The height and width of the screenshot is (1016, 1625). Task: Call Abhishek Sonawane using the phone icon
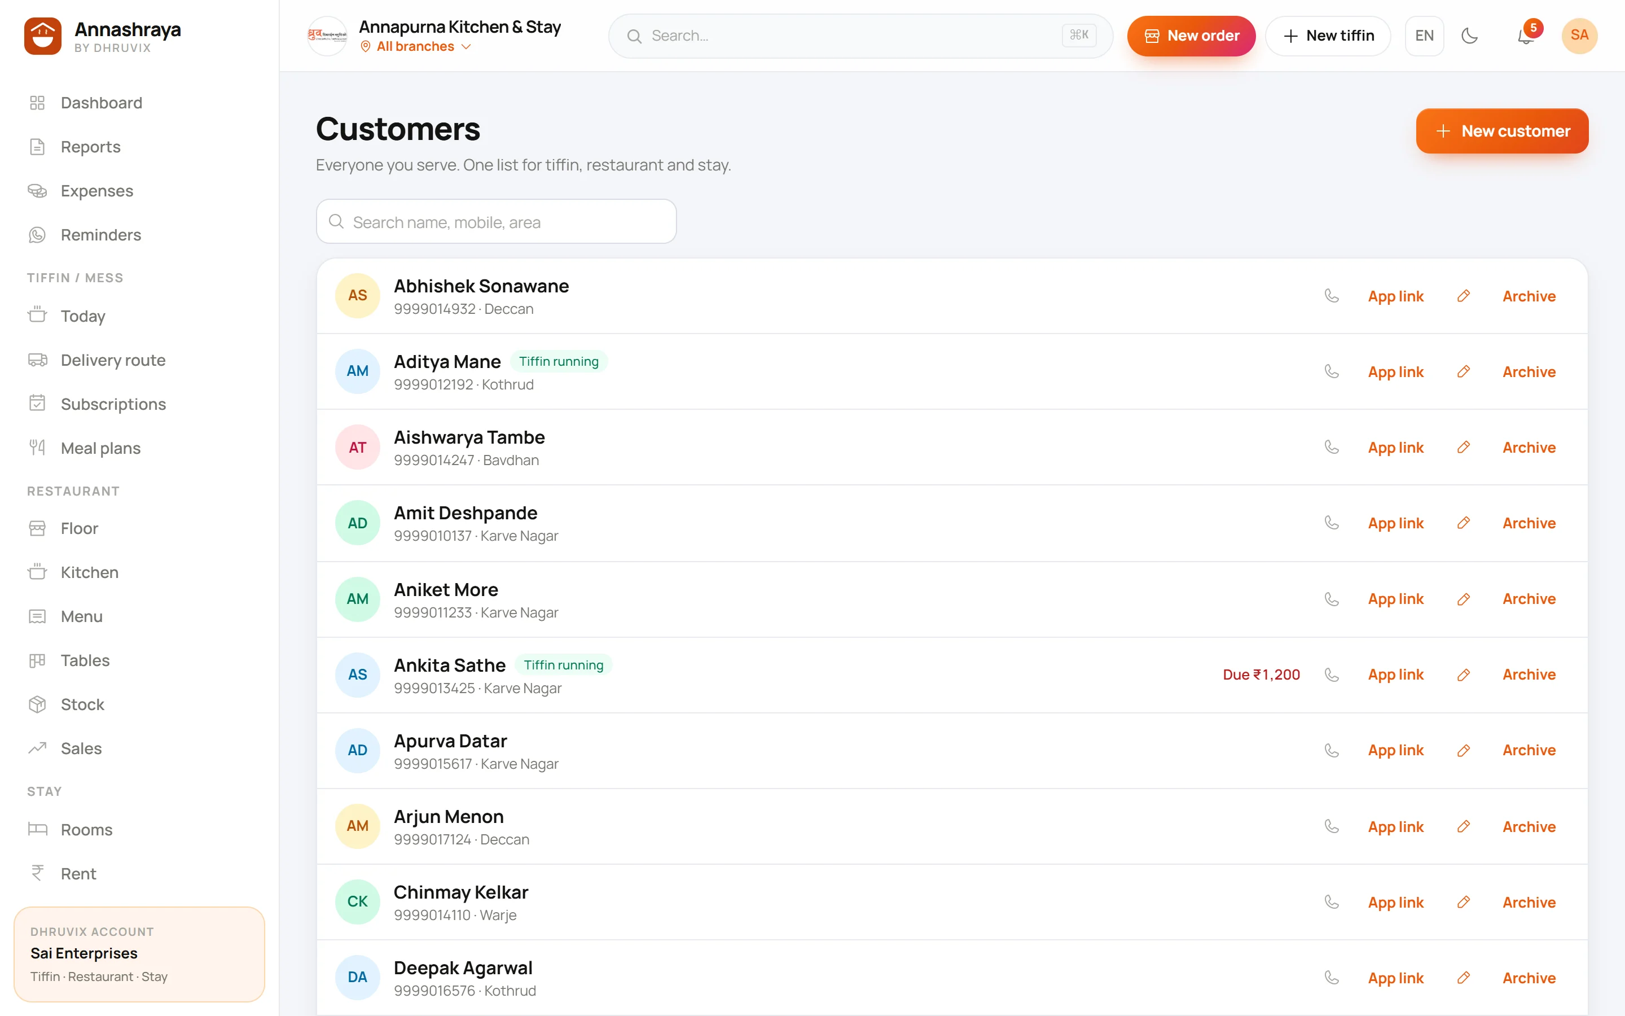pyautogui.click(x=1331, y=296)
